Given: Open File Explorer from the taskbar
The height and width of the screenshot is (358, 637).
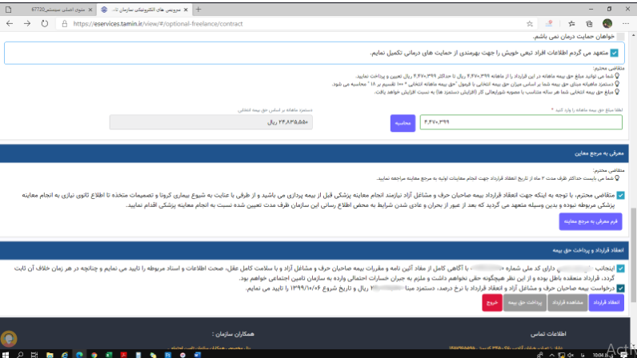Looking at the screenshot, I should coord(50,355).
